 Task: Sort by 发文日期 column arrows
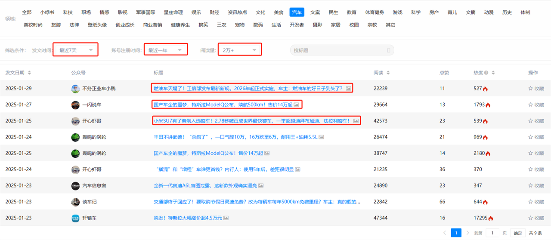pos(29,73)
